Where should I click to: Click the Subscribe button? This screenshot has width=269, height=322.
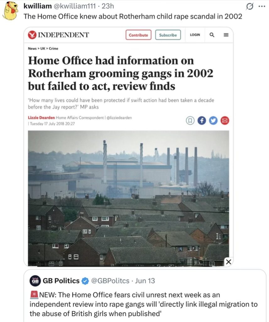[x=168, y=35]
